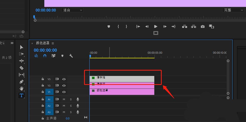Click the Export Frame camera icon

(x=203, y=27)
